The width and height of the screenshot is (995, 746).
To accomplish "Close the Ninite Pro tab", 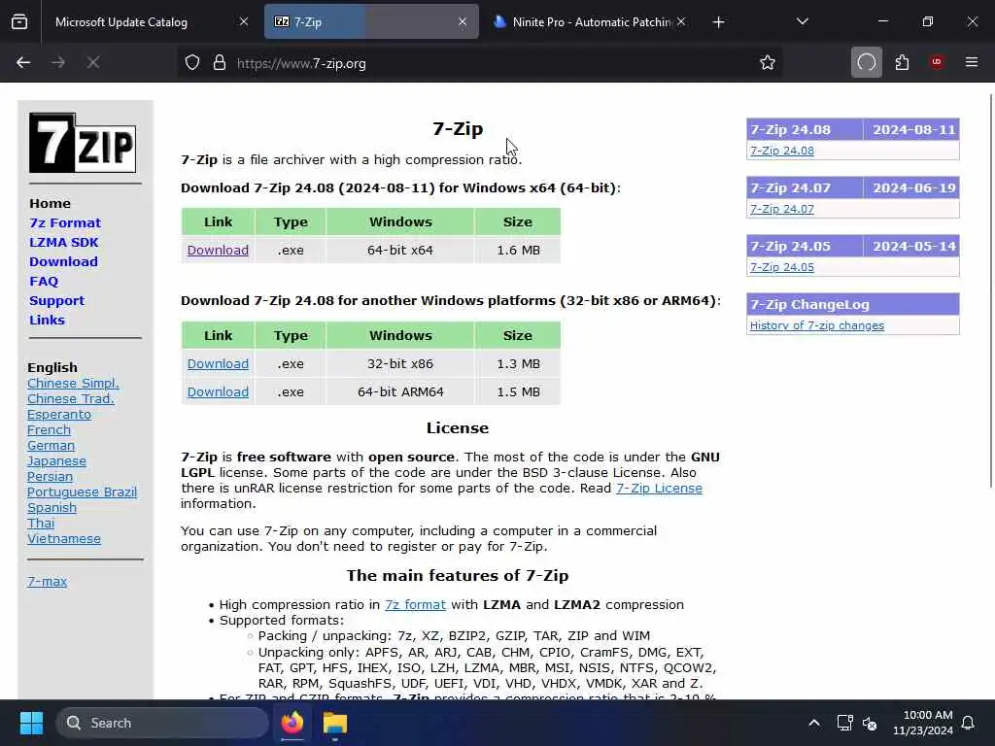I will [x=681, y=21].
